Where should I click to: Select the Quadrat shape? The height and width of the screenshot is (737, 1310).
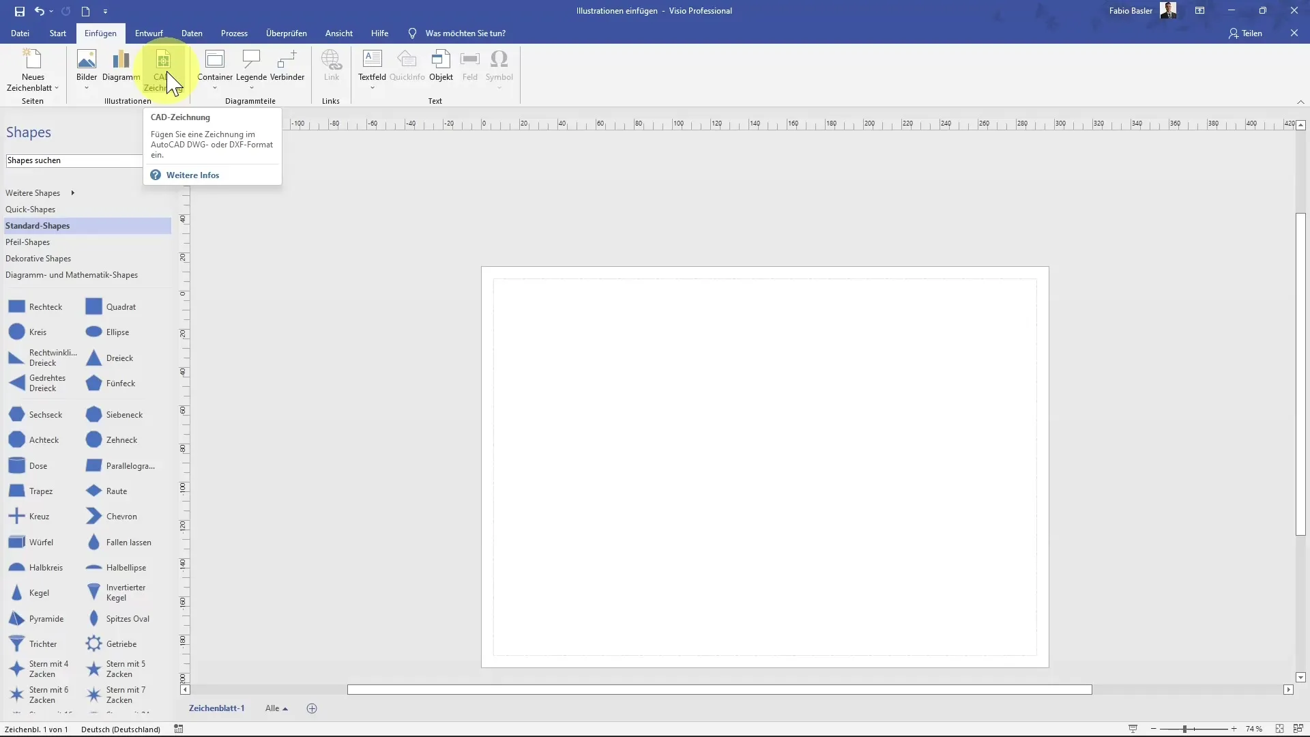pos(111,307)
